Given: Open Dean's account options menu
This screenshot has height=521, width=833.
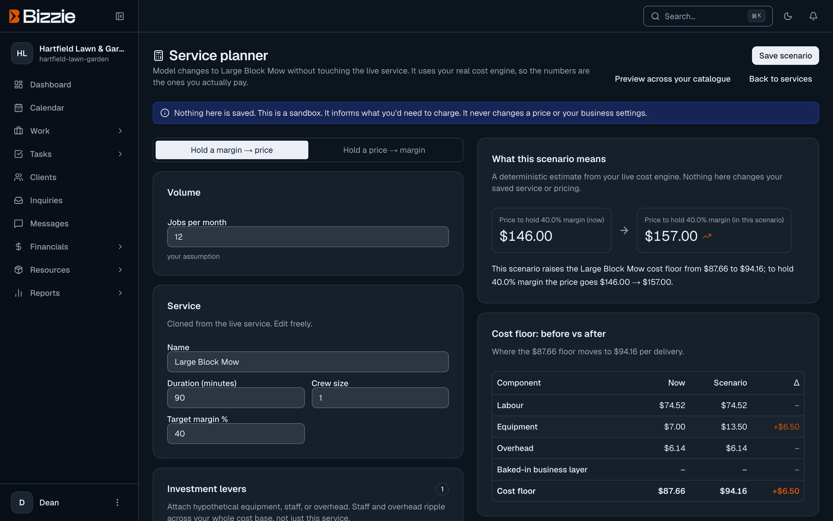Looking at the screenshot, I should point(117,502).
